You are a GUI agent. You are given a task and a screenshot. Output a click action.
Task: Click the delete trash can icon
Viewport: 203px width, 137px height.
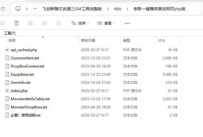click(59, 23)
